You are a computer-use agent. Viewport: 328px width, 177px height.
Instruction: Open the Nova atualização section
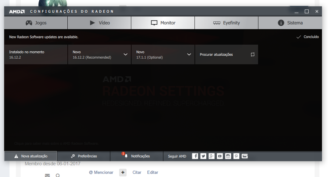(x=31, y=156)
